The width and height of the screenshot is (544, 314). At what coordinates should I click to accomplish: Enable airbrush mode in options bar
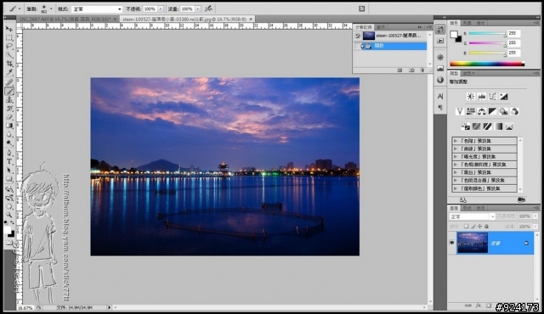[208, 8]
